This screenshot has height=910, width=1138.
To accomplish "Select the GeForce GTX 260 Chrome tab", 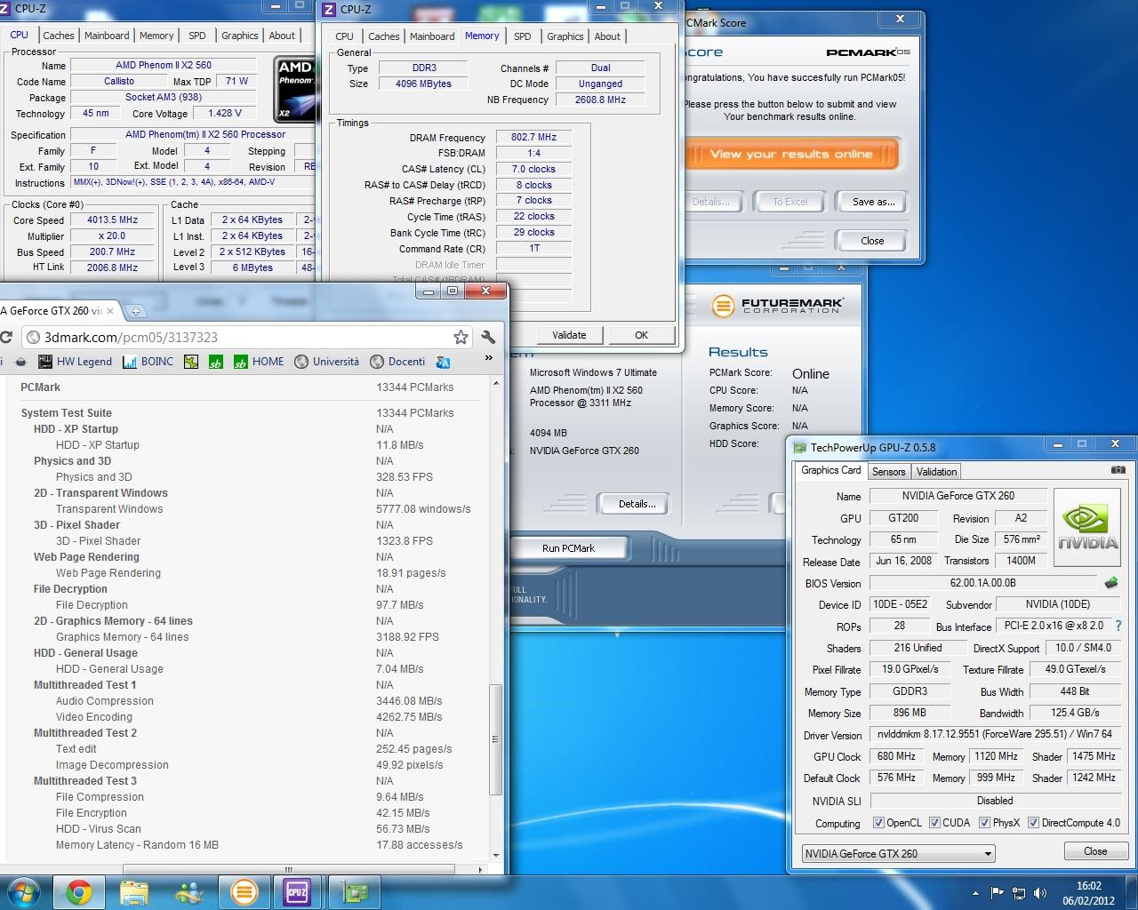I will tap(59, 311).
